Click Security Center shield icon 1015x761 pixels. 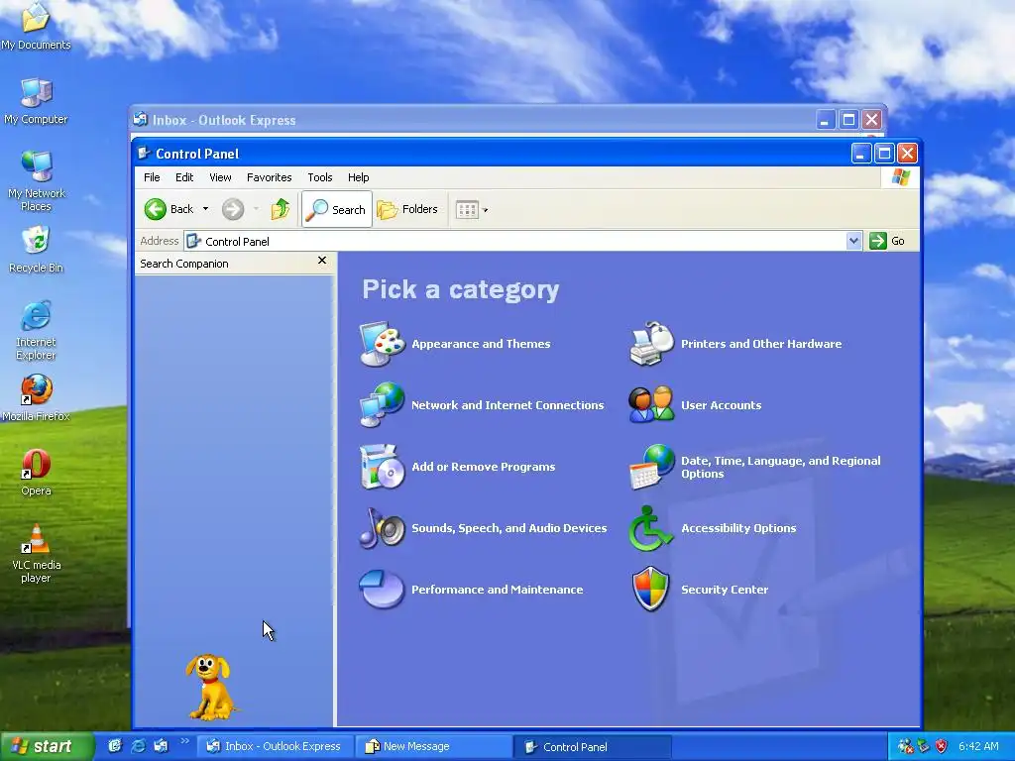[651, 590]
